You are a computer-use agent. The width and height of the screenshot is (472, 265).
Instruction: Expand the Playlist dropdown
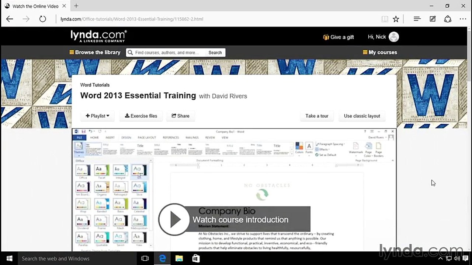click(97, 116)
